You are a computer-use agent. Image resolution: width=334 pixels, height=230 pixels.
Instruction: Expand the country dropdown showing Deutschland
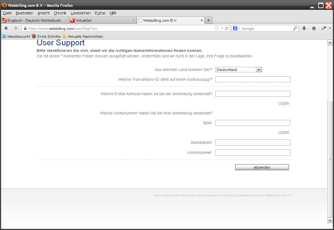pos(259,70)
